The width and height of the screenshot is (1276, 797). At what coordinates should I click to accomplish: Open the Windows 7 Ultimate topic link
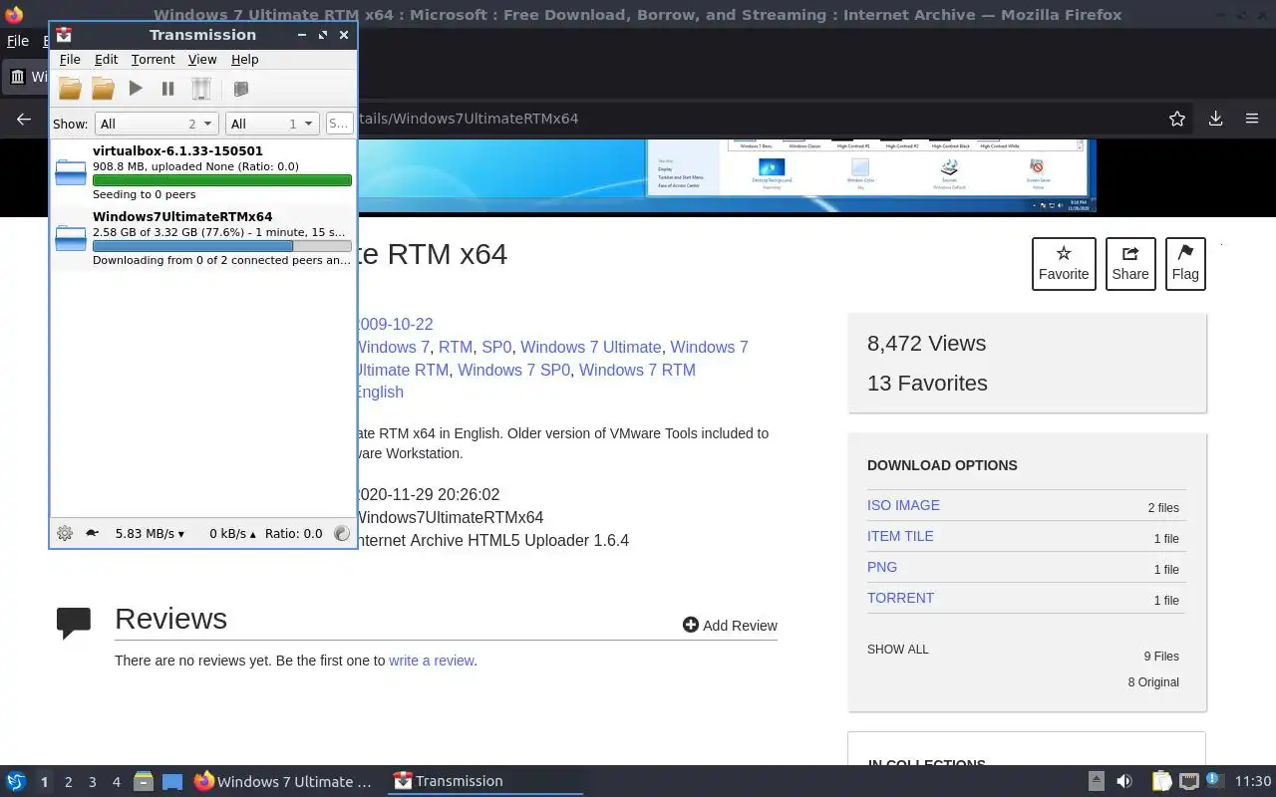[x=591, y=347]
